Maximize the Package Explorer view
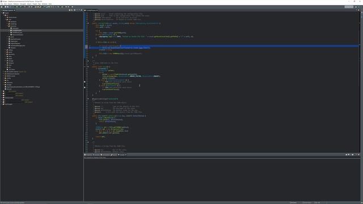Screen dimensions: 363x204 click(x=81, y=10)
